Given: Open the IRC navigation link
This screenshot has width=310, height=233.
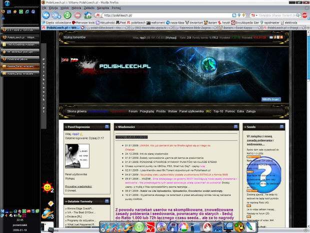Looking at the screenshot, I should [208, 111].
